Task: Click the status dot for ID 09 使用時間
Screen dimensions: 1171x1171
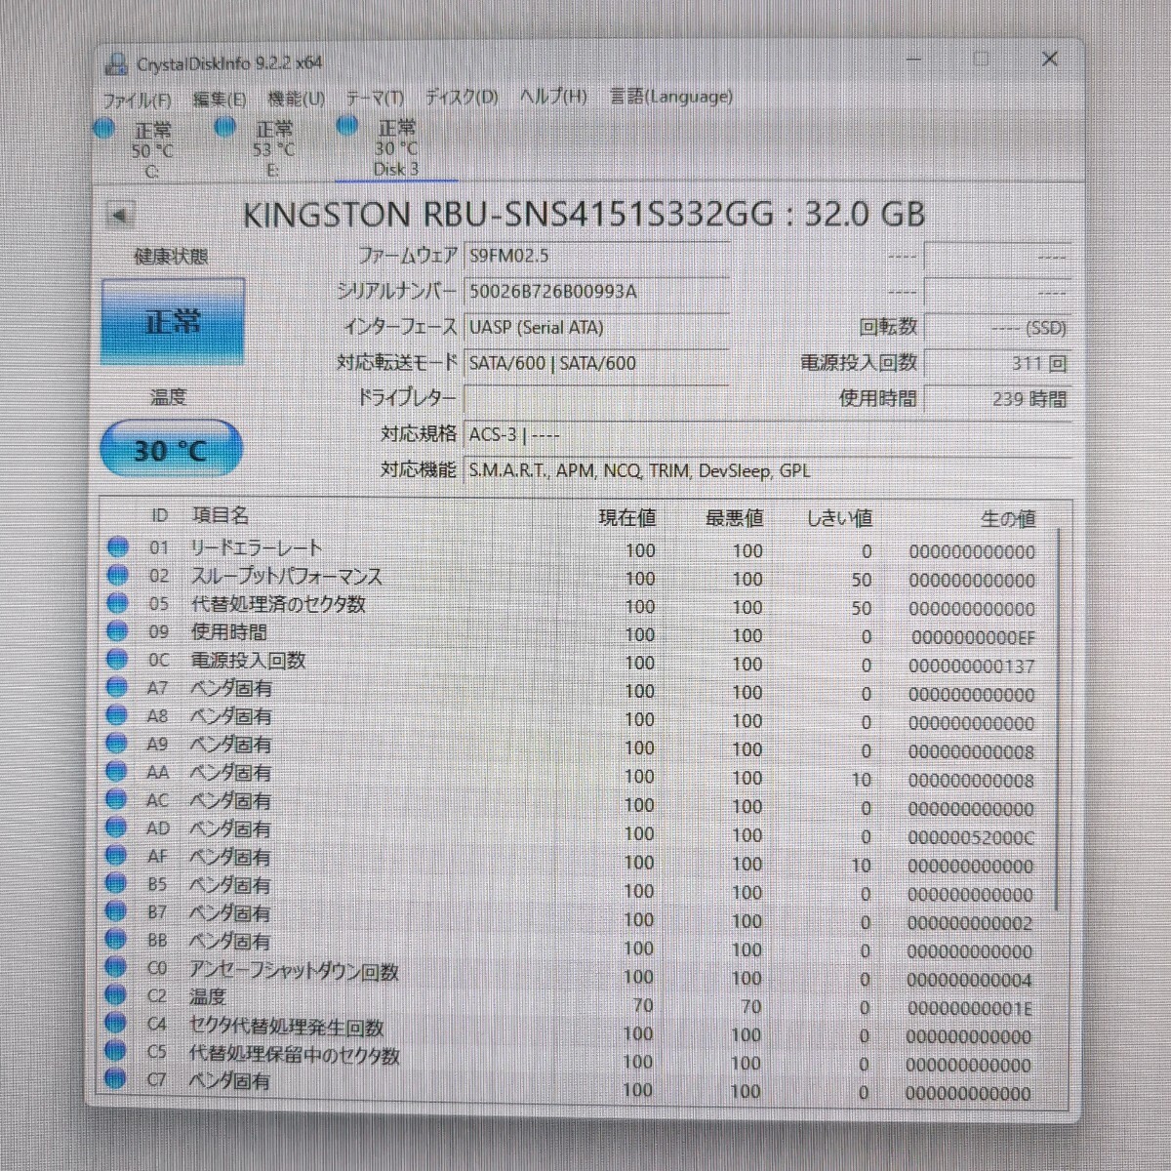Action: [118, 631]
